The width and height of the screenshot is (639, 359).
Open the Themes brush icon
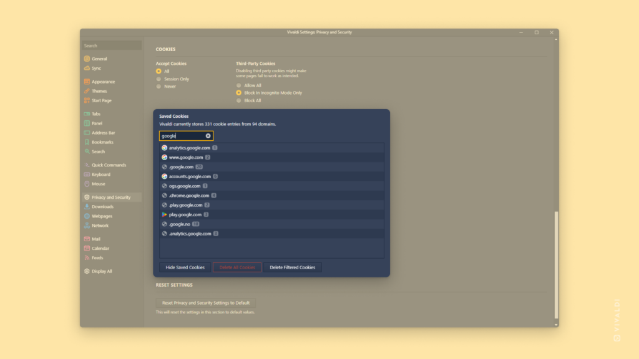pyautogui.click(x=87, y=91)
